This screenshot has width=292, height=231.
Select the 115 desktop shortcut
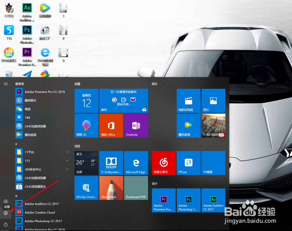pos(9,33)
